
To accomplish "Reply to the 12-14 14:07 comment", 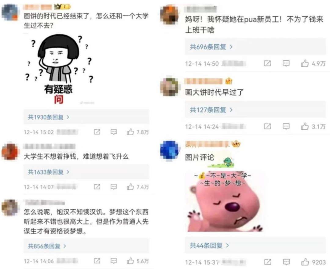I will (x=114, y=187).
